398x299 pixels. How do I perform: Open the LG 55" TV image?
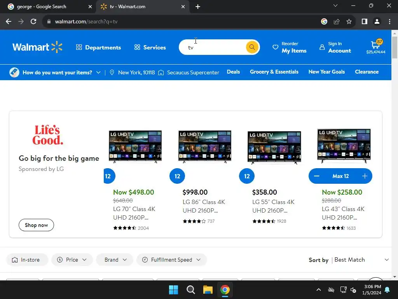click(274, 148)
